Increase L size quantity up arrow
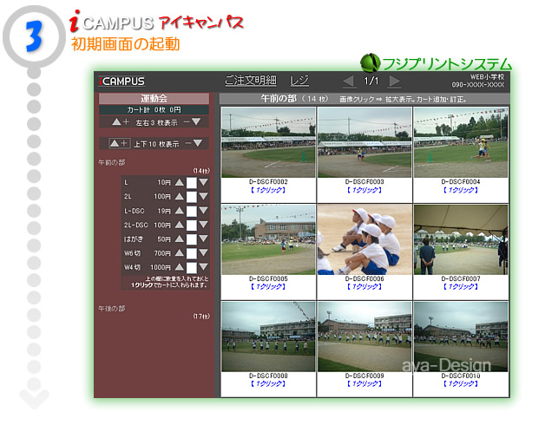545x425 pixels. 180,182
